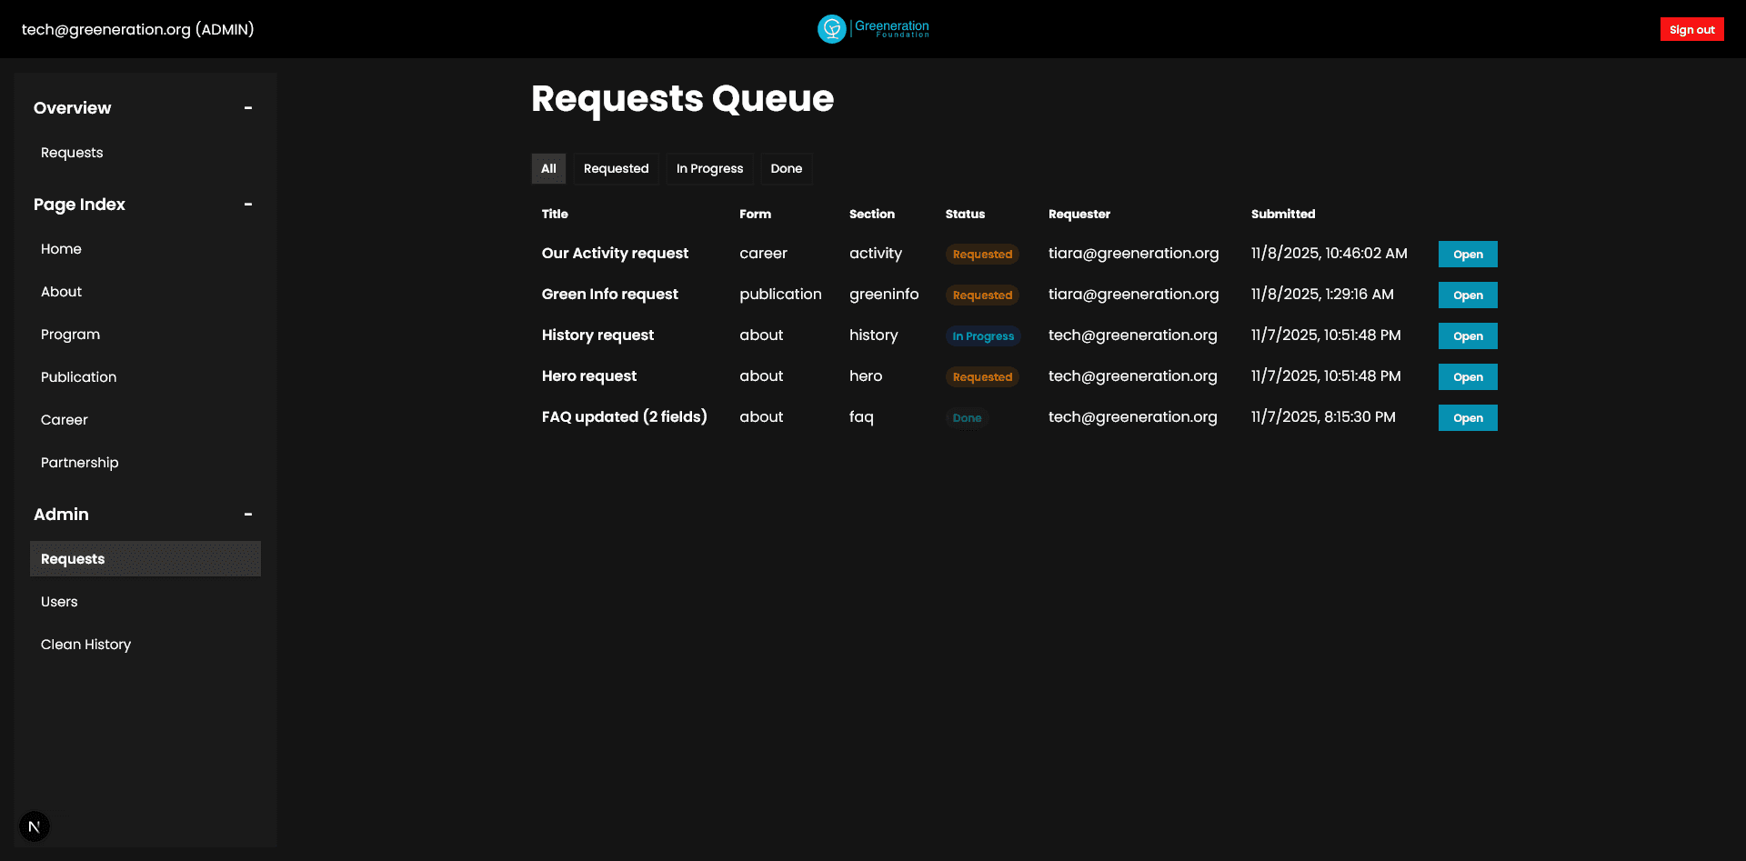Click the Sign out button
The image size is (1746, 861).
pyautogui.click(x=1691, y=28)
